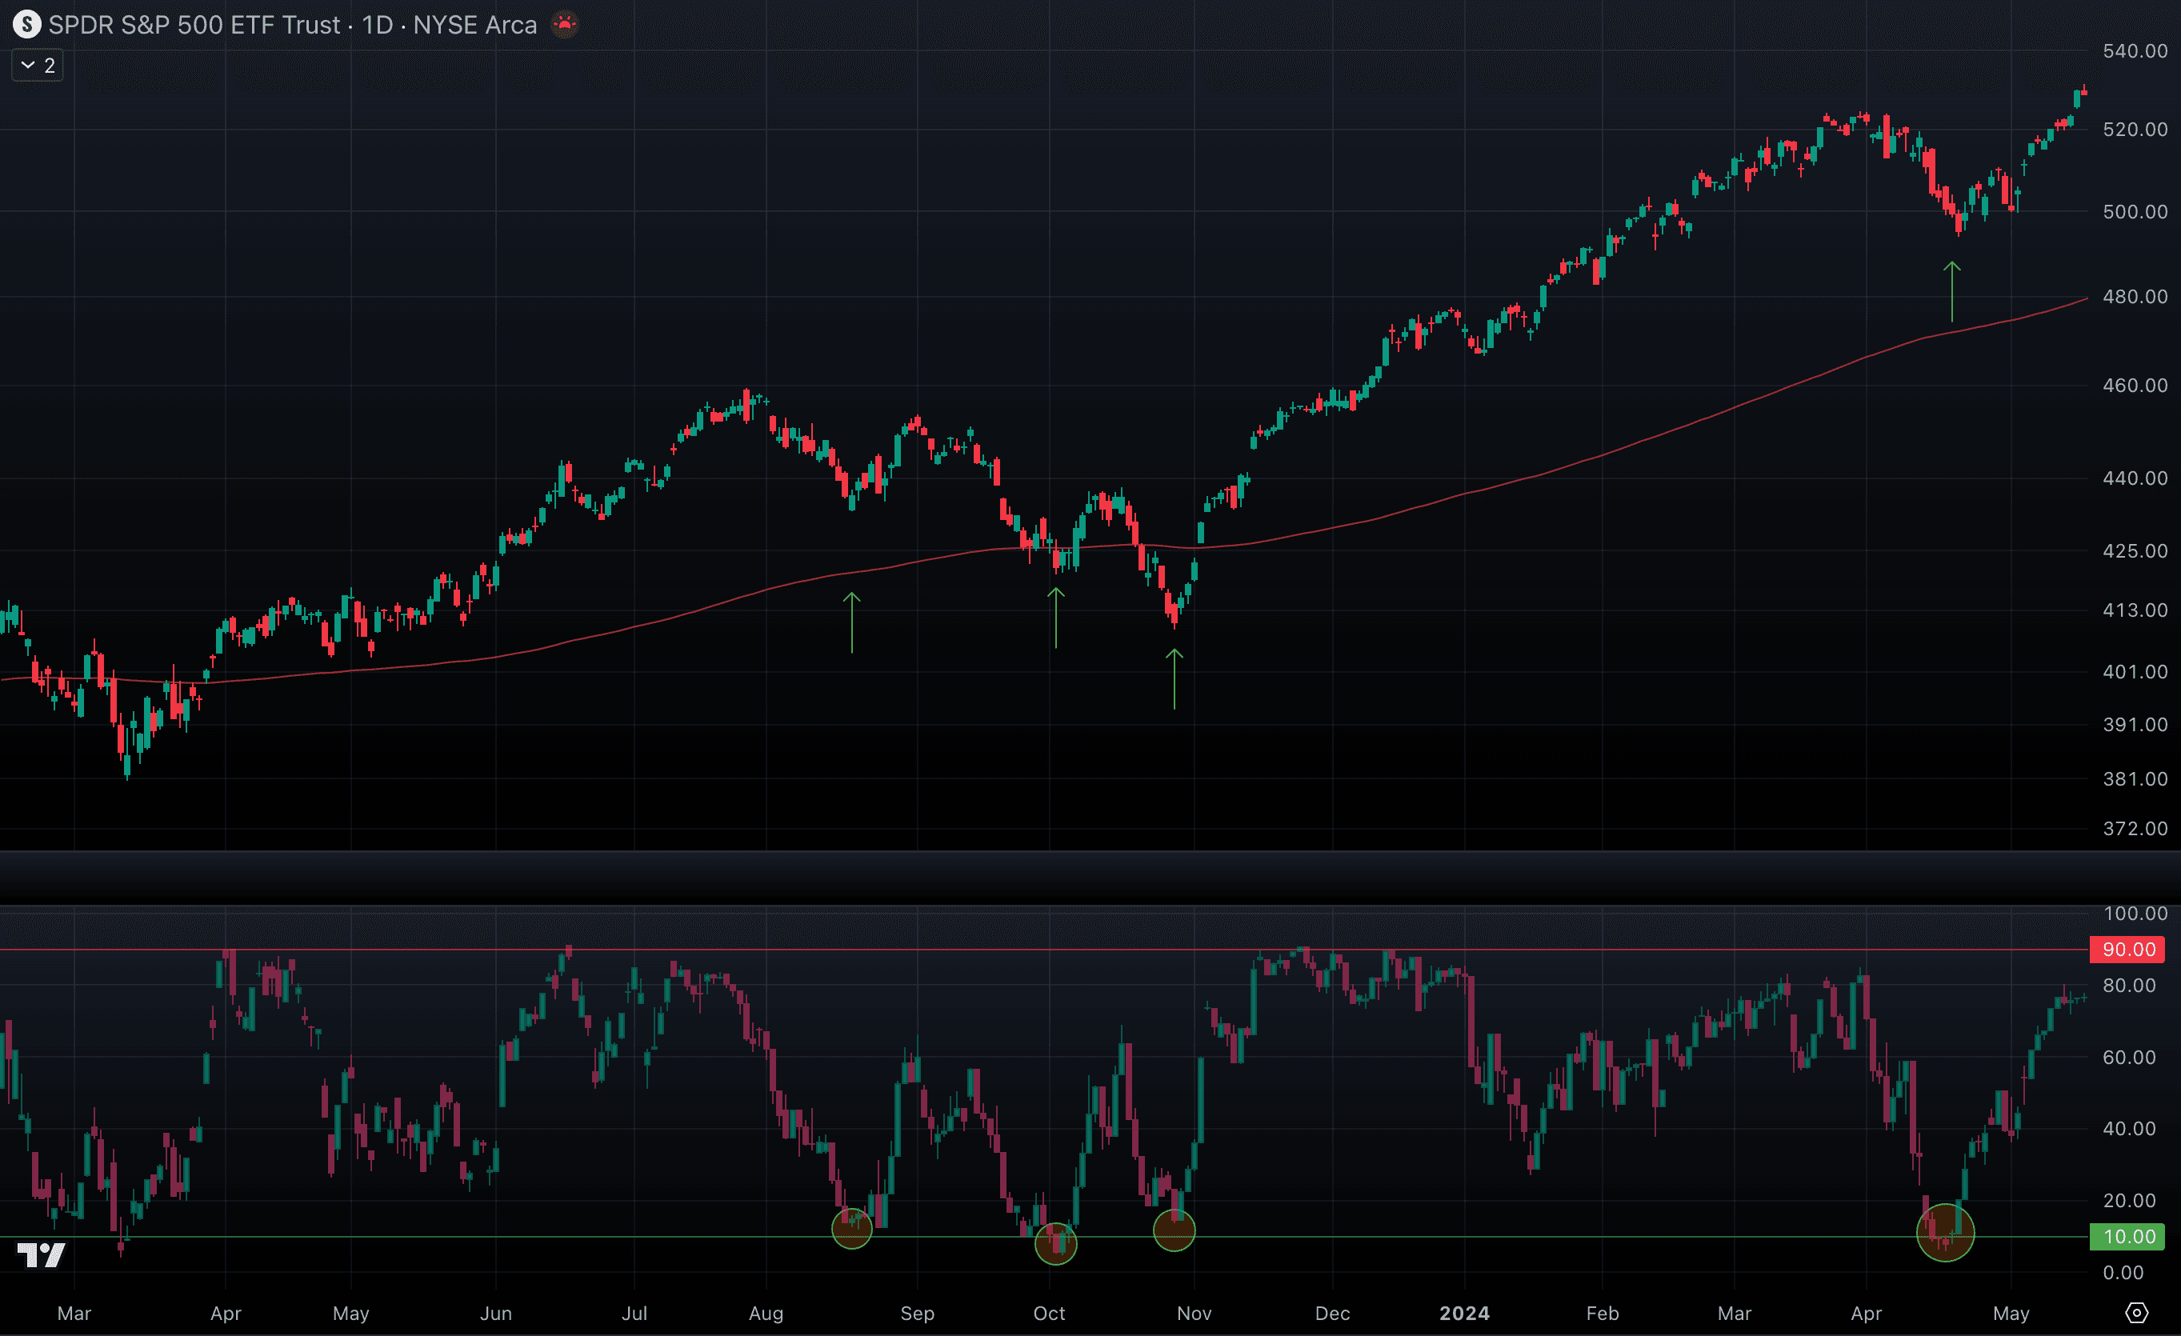Screen dimensions: 2181x1336
Task: Expand the collapsed indicators legend showing 2
Action: [37, 66]
